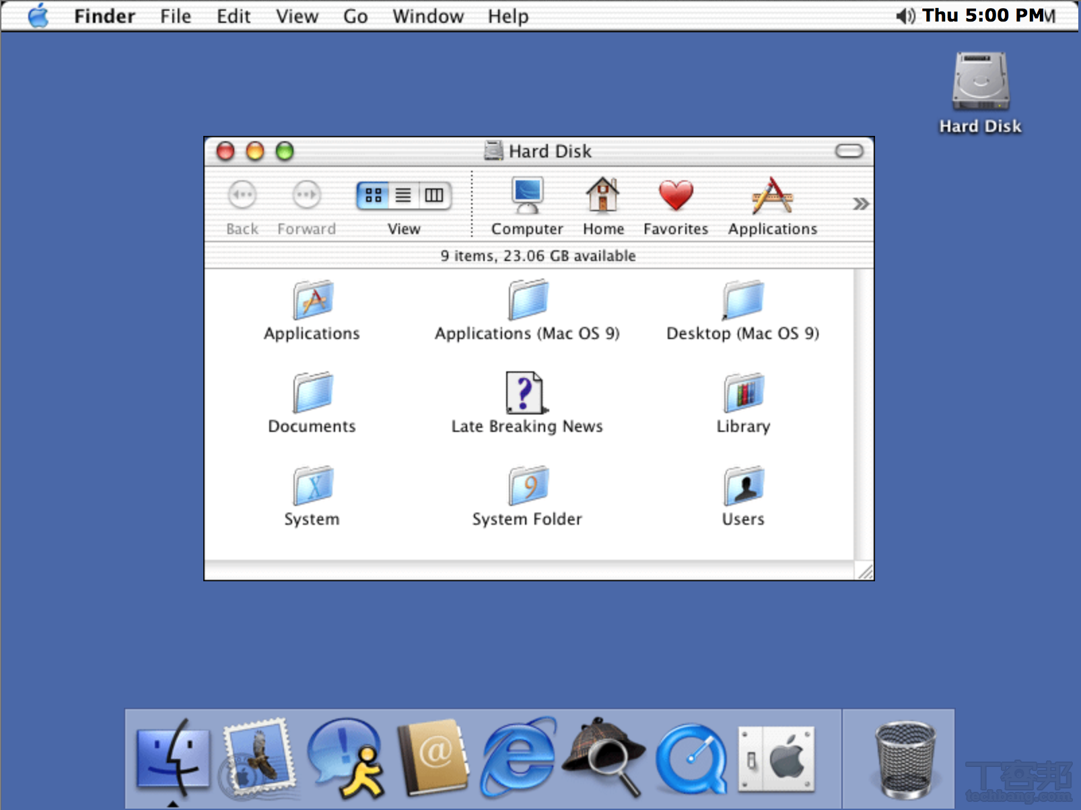Click the Back navigation button
Viewport: 1081px width, 810px height.
(x=242, y=194)
